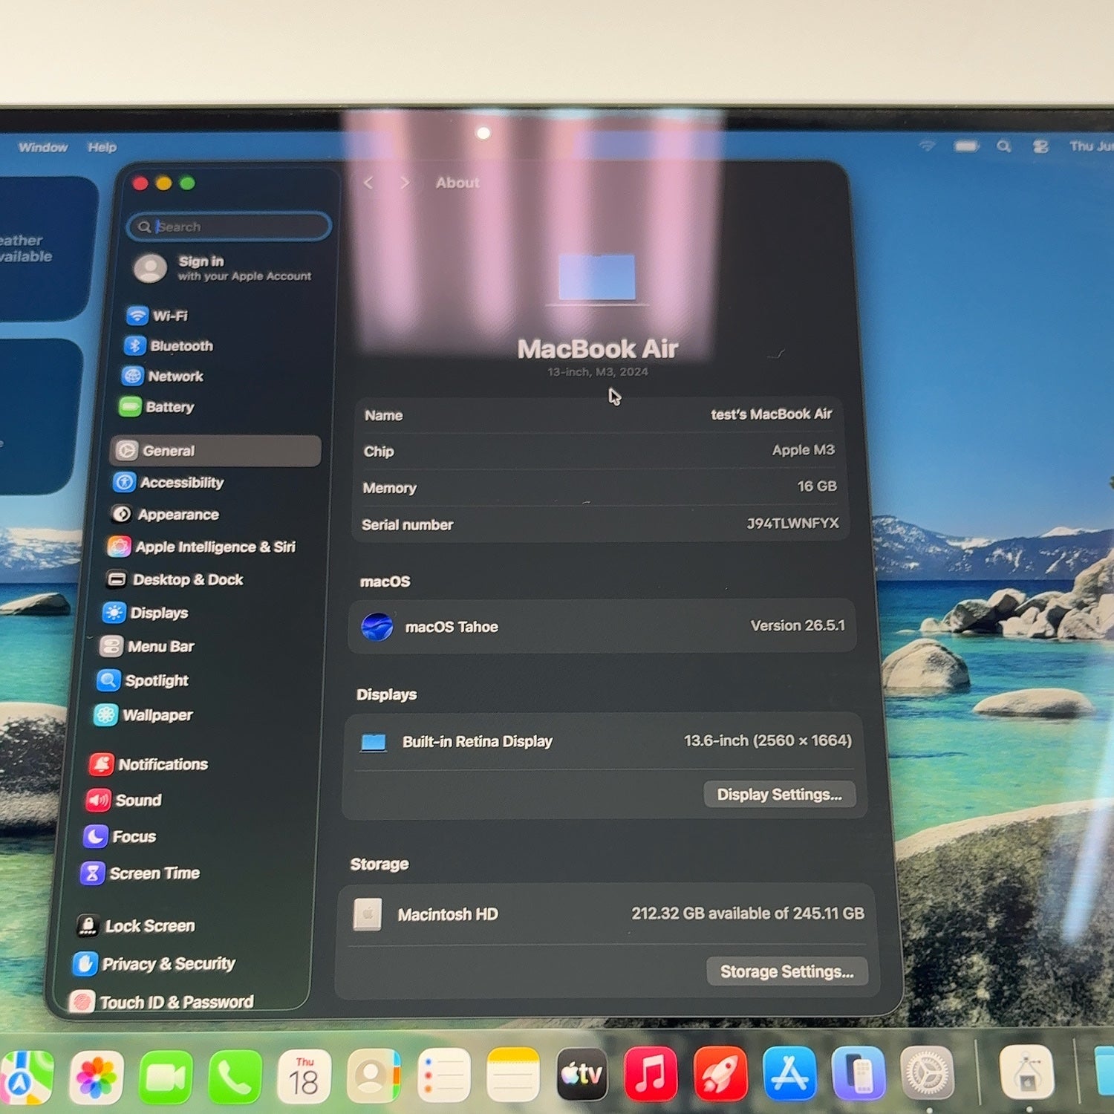The width and height of the screenshot is (1114, 1114).
Task: Open Control Center in the menu bar
Action: (1041, 146)
